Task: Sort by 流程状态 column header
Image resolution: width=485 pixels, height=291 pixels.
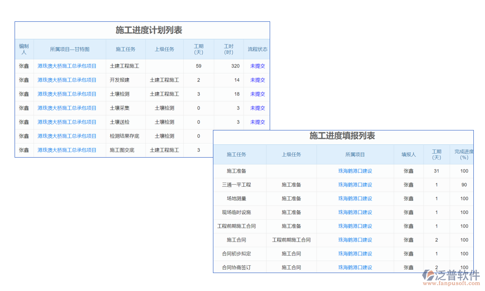Action: pyautogui.click(x=258, y=49)
